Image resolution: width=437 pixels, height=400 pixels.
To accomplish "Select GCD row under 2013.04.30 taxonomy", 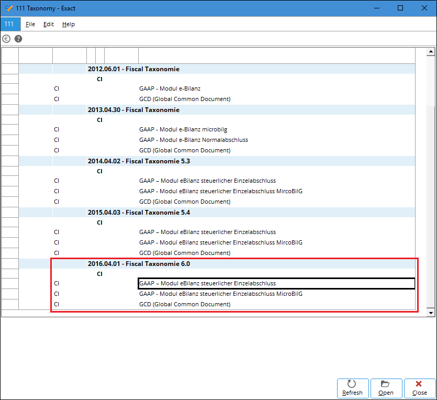I will click(x=217, y=150).
